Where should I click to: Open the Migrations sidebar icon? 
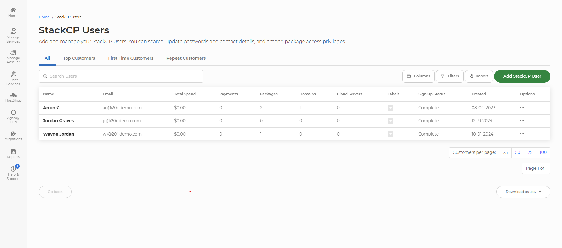coord(13,136)
